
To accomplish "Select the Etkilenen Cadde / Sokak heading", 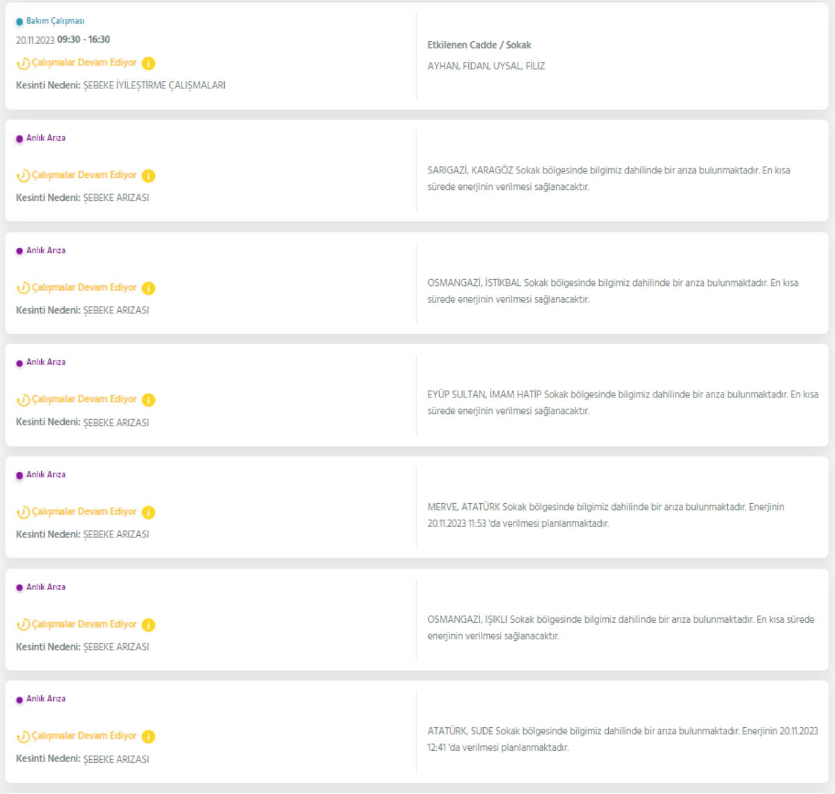I will coord(479,45).
